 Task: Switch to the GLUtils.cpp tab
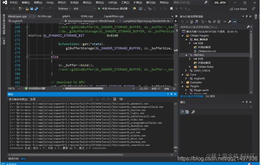(x=44, y=16)
